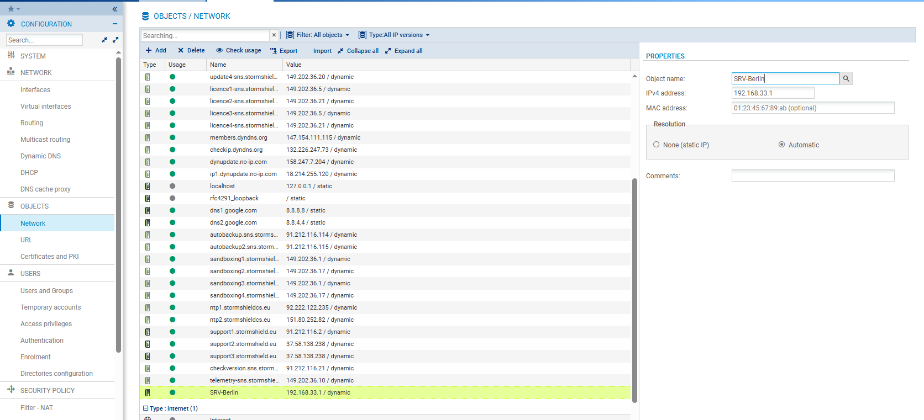Open Certificates and PKI in sidebar
This screenshot has width=924, height=420.
(49, 257)
